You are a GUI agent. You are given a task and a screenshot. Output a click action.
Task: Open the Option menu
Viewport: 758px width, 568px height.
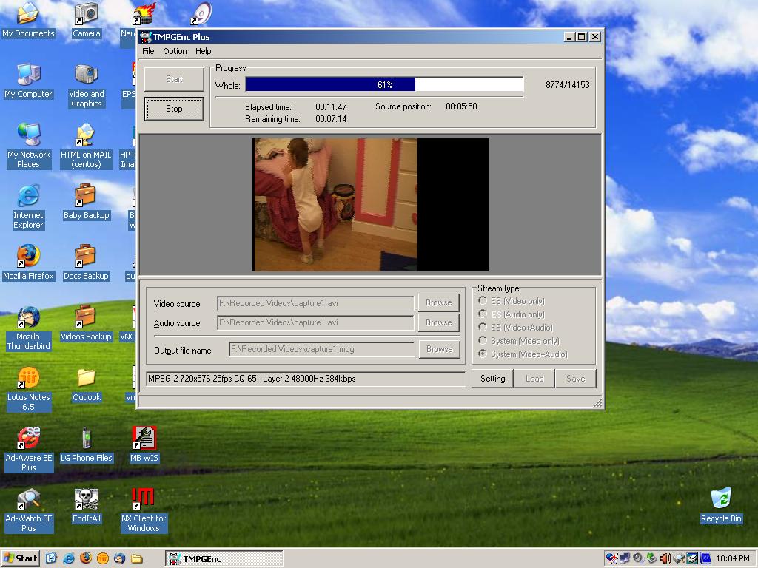point(175,51)
